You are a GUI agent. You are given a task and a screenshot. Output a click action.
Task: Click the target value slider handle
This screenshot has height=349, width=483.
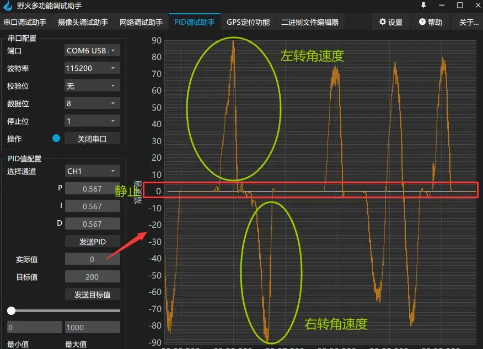point(11,310)
